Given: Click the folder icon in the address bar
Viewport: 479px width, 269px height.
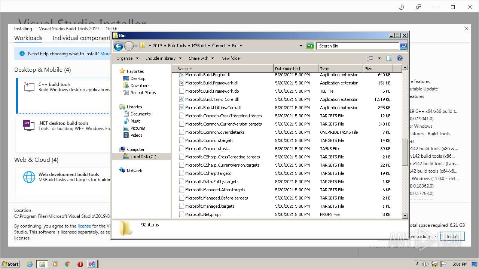Looking at the screenshot, I should click(143, 46).
